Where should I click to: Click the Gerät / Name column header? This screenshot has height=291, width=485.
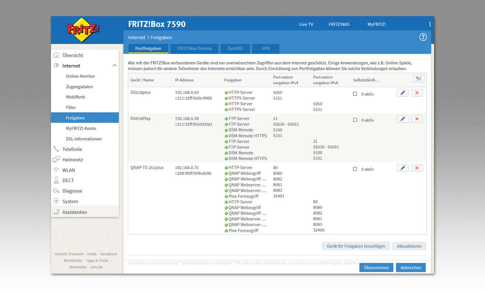[142, 80]
